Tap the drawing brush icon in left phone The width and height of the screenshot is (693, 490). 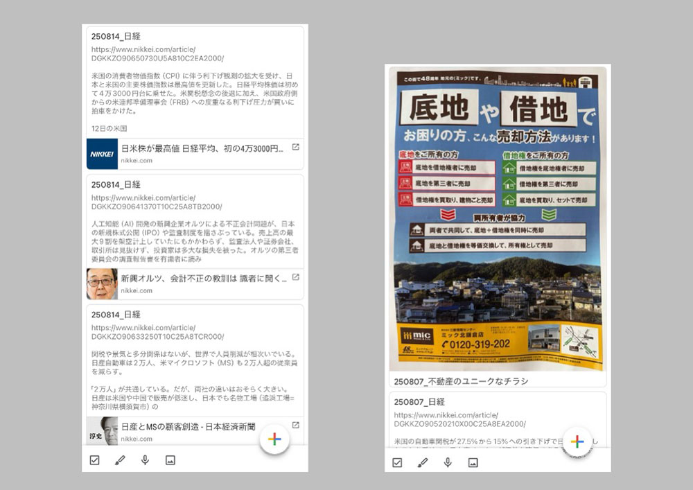tap(120, 460)
